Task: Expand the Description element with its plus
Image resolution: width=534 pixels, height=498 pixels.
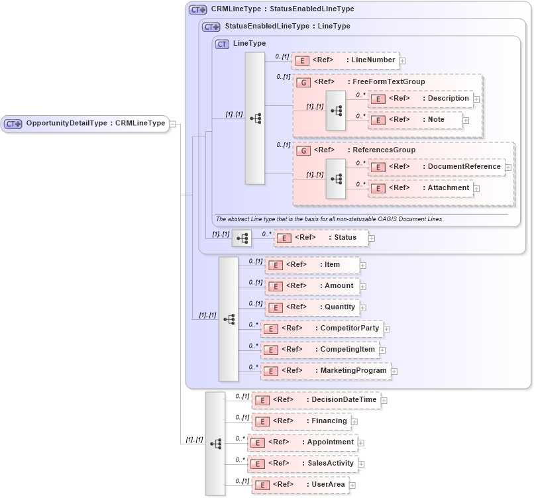Action: pyautogui.click(x=476, y=99)
